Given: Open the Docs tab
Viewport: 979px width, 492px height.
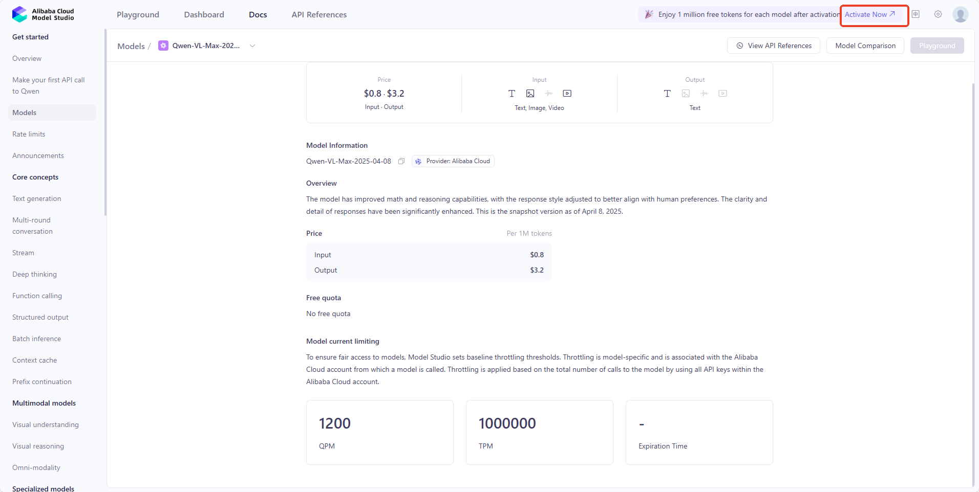Looking at the screenshot, I should tap(258, 14).
